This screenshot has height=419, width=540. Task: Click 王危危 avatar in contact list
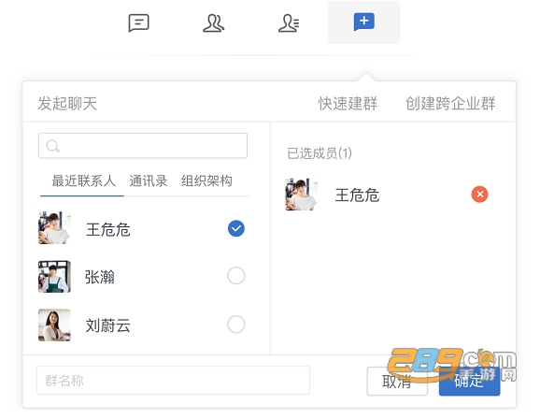(x=54, y=228)
